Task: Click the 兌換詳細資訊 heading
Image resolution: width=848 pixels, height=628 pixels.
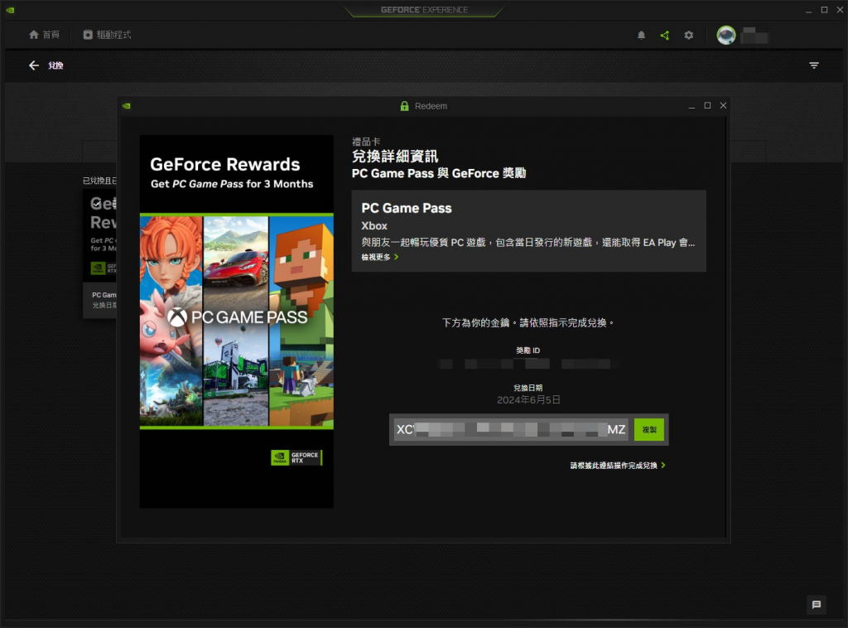Action: 395,157
